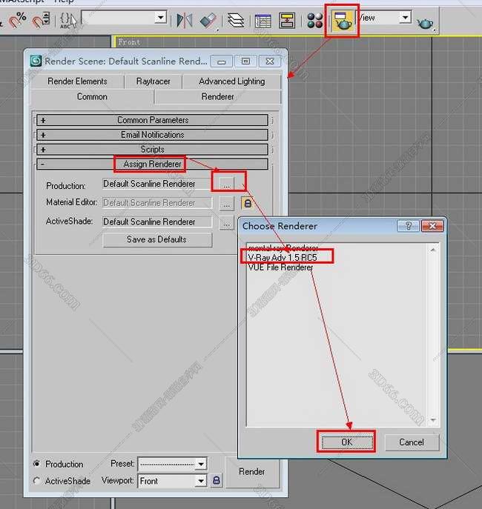Screen dimensions: 482x509
Task: Click the Production renderer browse button
Action: 227,184
